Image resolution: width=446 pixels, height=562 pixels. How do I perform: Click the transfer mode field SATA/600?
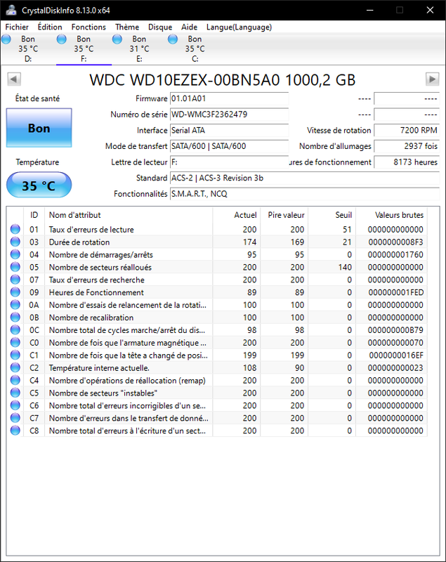229,146
